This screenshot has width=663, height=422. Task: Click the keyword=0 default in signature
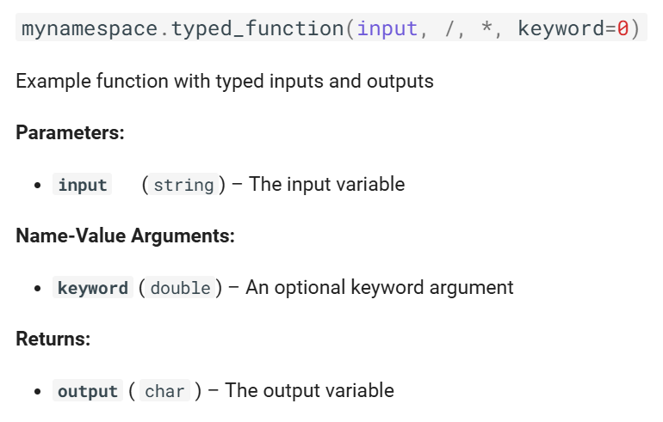tap(573, 28)
